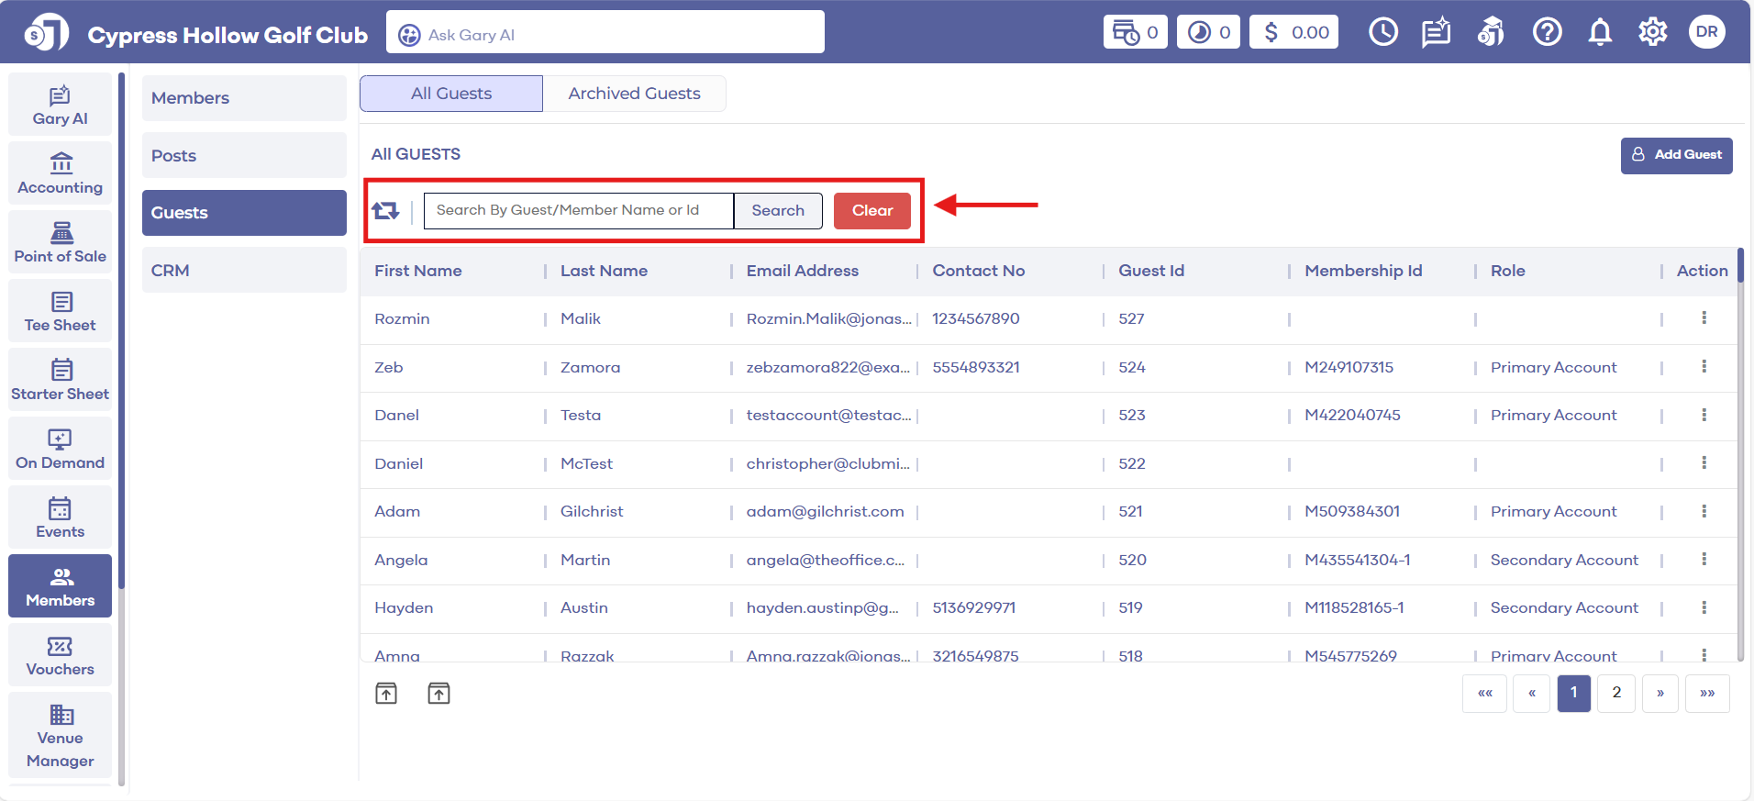Go to page 2 of guests
This screenshot has height=801, width=1754.
point(1615,693)
